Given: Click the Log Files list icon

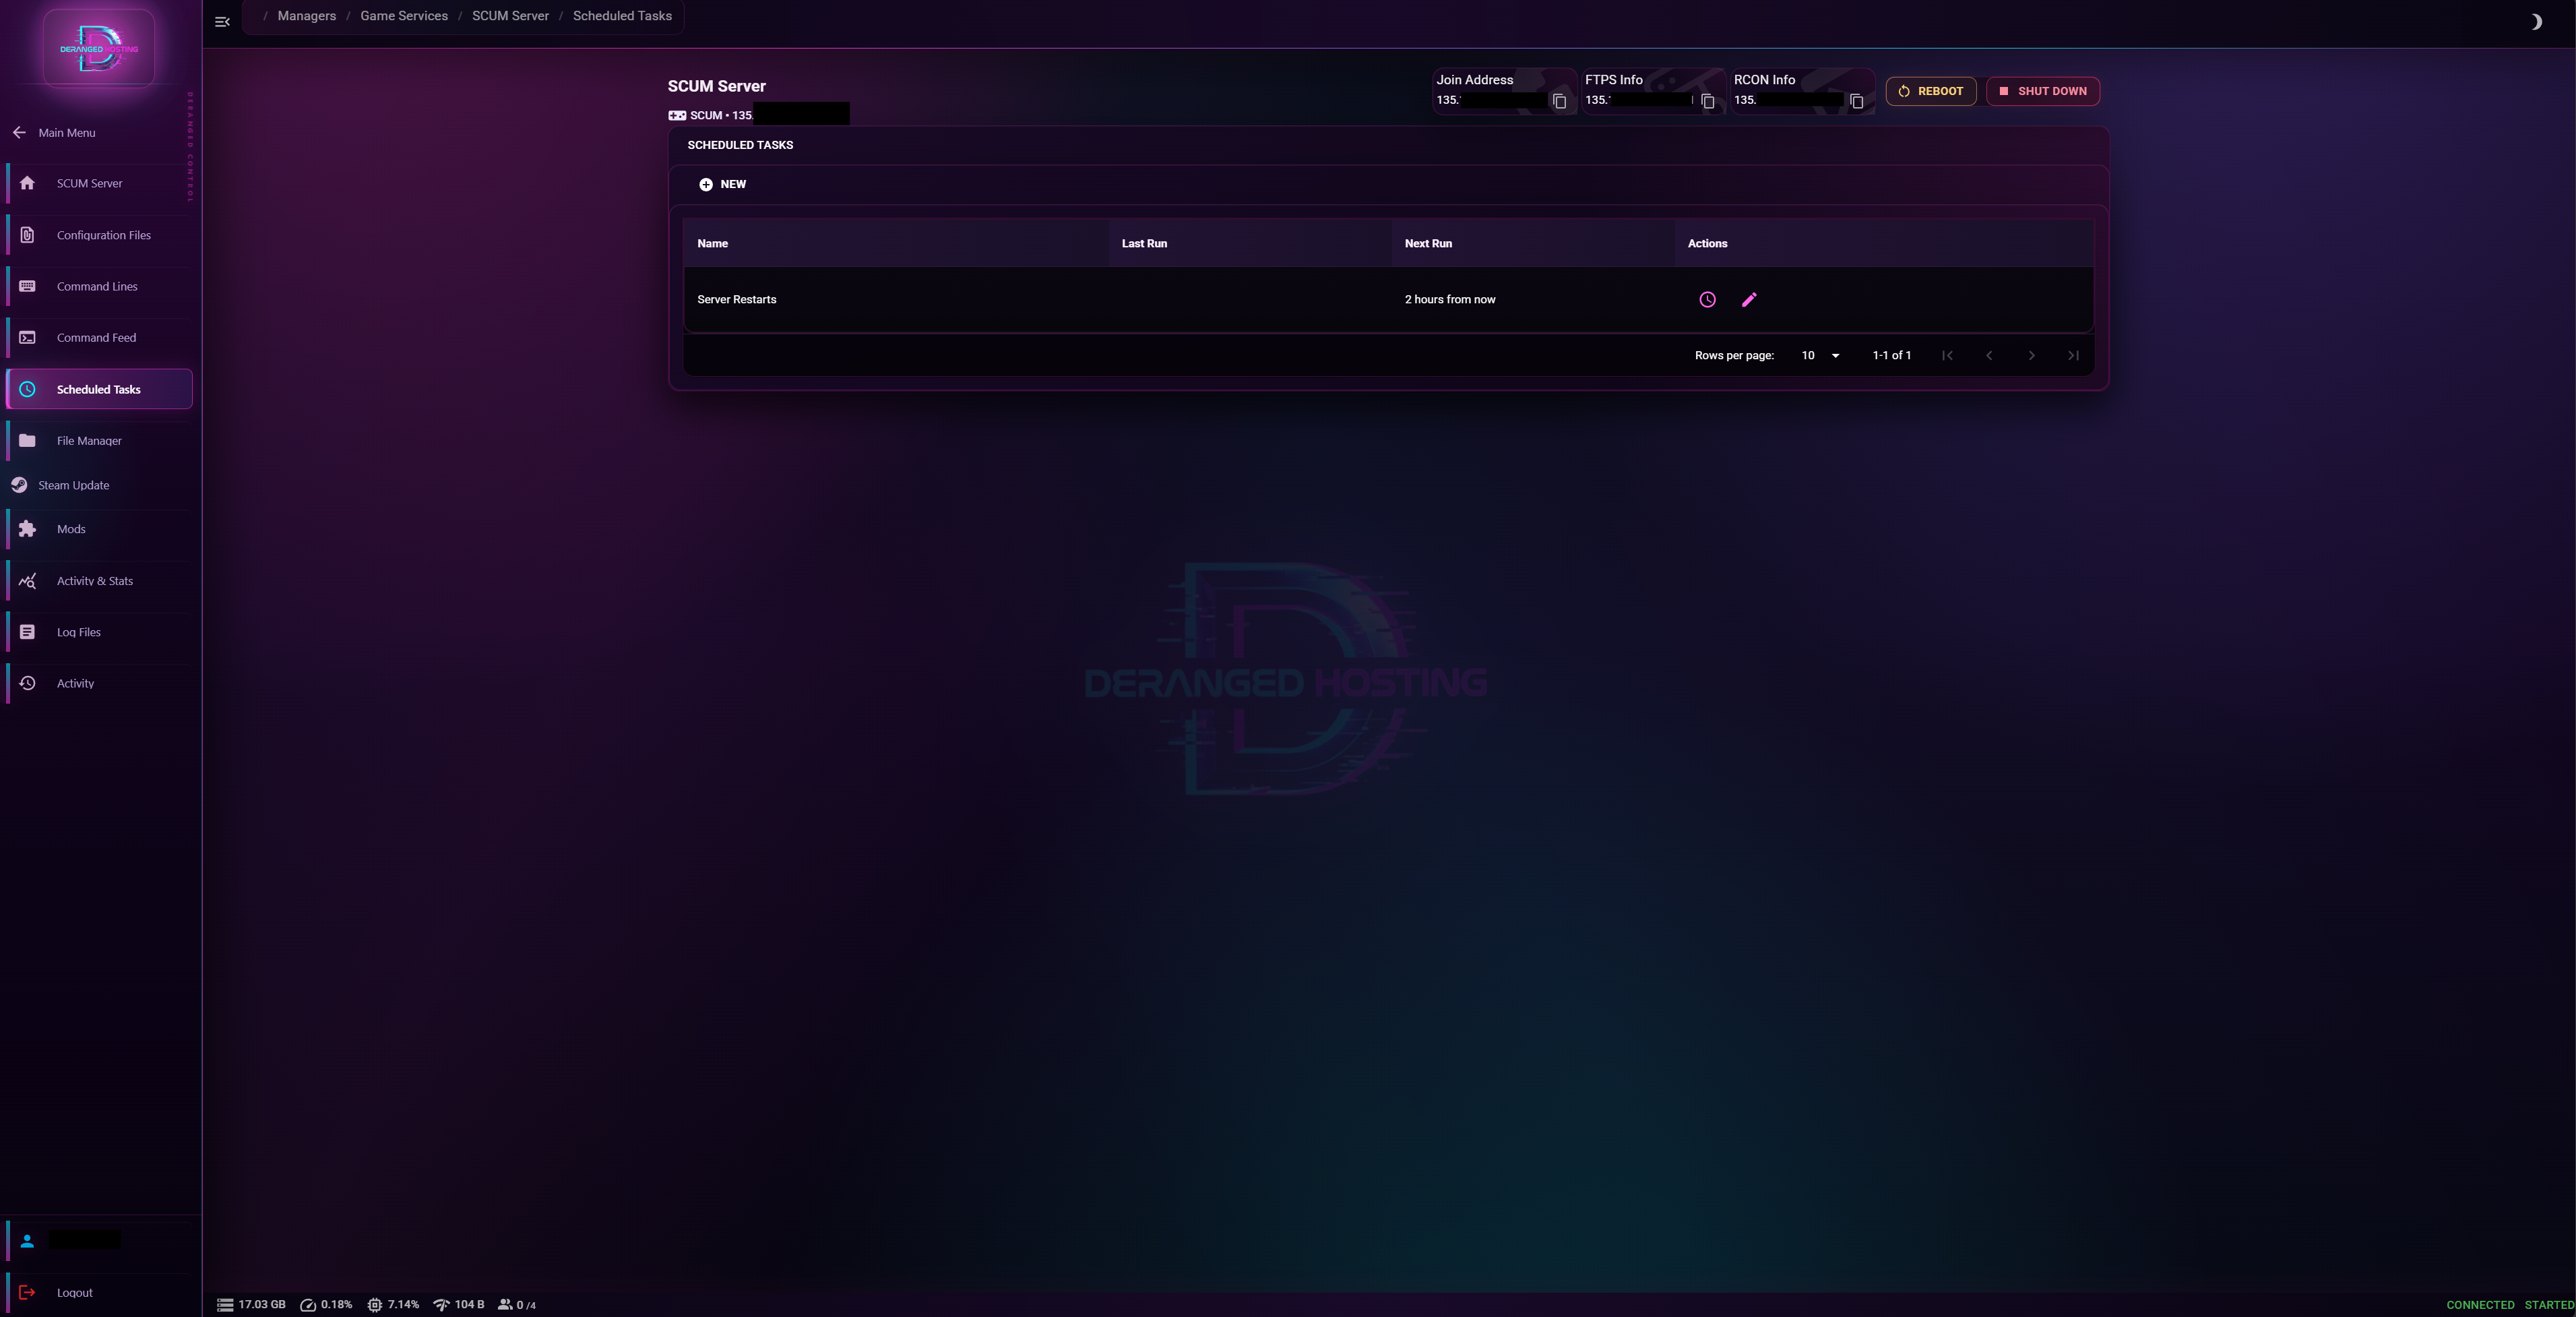Looking at the screenshot, I should tap(27, 632).
